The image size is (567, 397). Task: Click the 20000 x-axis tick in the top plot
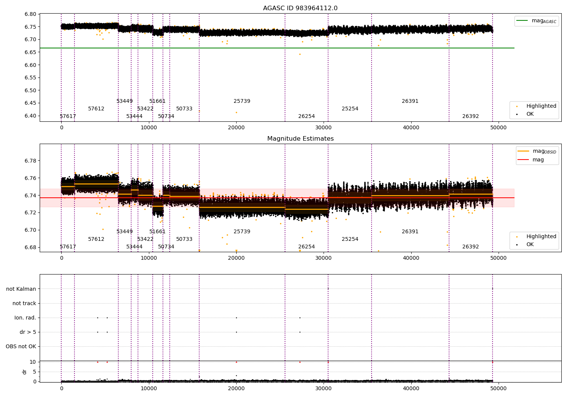236,127
